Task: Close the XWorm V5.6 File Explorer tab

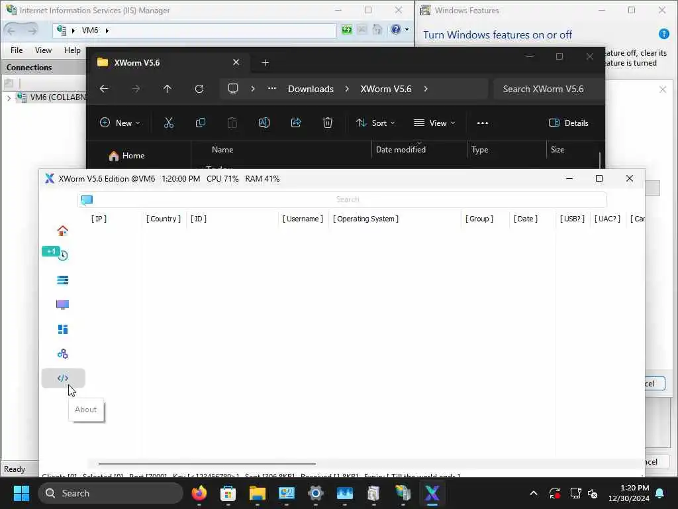Action: [x=236, y=62]
